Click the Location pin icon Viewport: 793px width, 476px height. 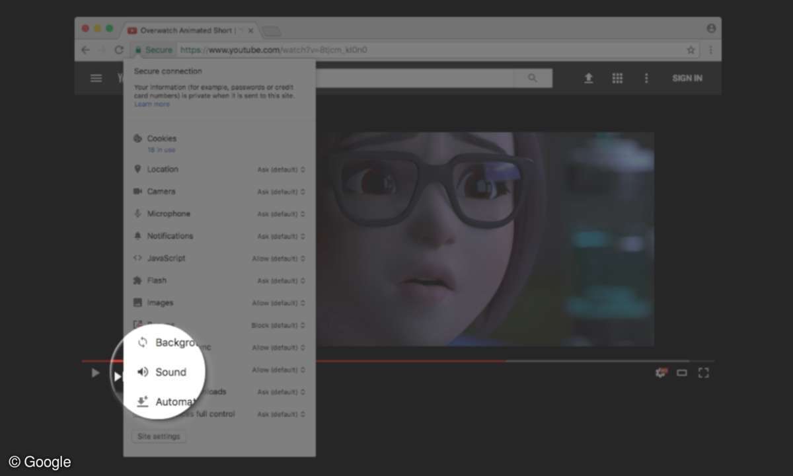click(x=137, y=169)
